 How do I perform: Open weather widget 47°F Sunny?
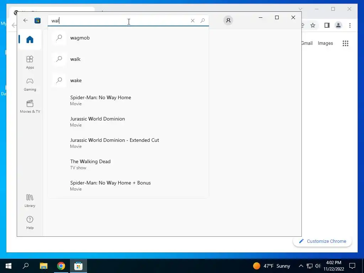[271, 266]
